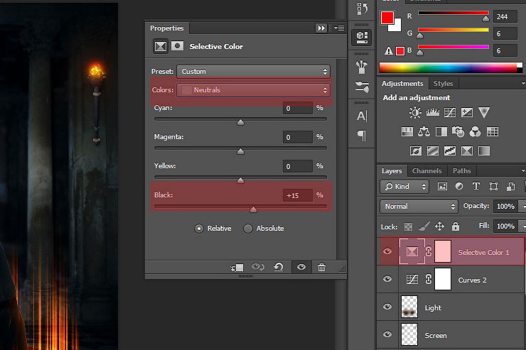526x350 pixels.
Task: Hide the Light layer
Action: [387, 307]
